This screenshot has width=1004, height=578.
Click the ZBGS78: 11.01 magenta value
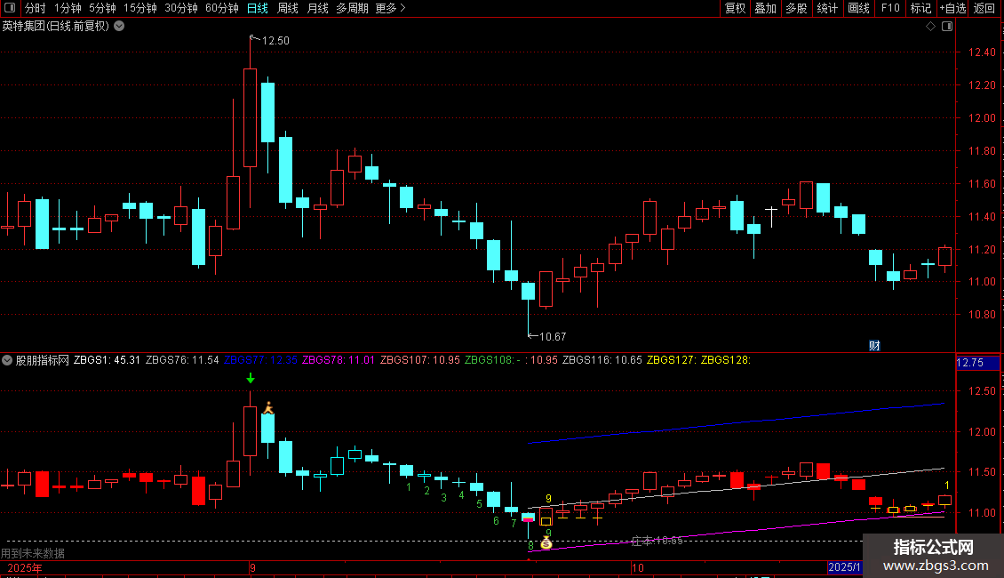point(339,360)
